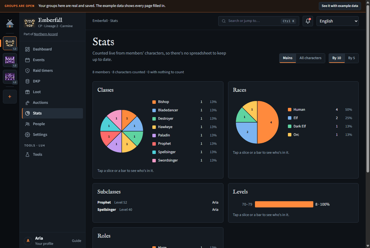Switch to Mains characters view
The image size is (370, 248).
(288, 58)
